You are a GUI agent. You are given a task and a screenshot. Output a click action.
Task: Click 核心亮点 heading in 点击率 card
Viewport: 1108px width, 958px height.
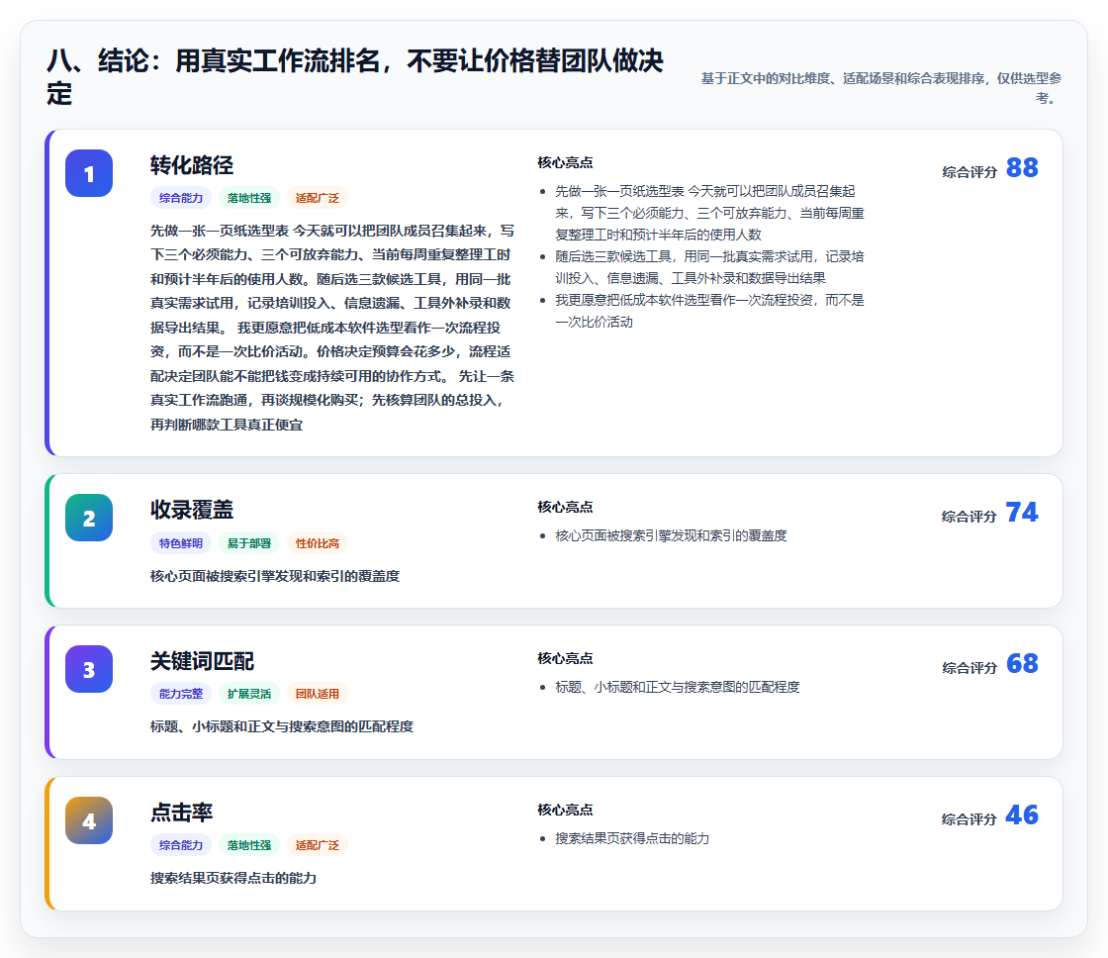pos(565,810)
